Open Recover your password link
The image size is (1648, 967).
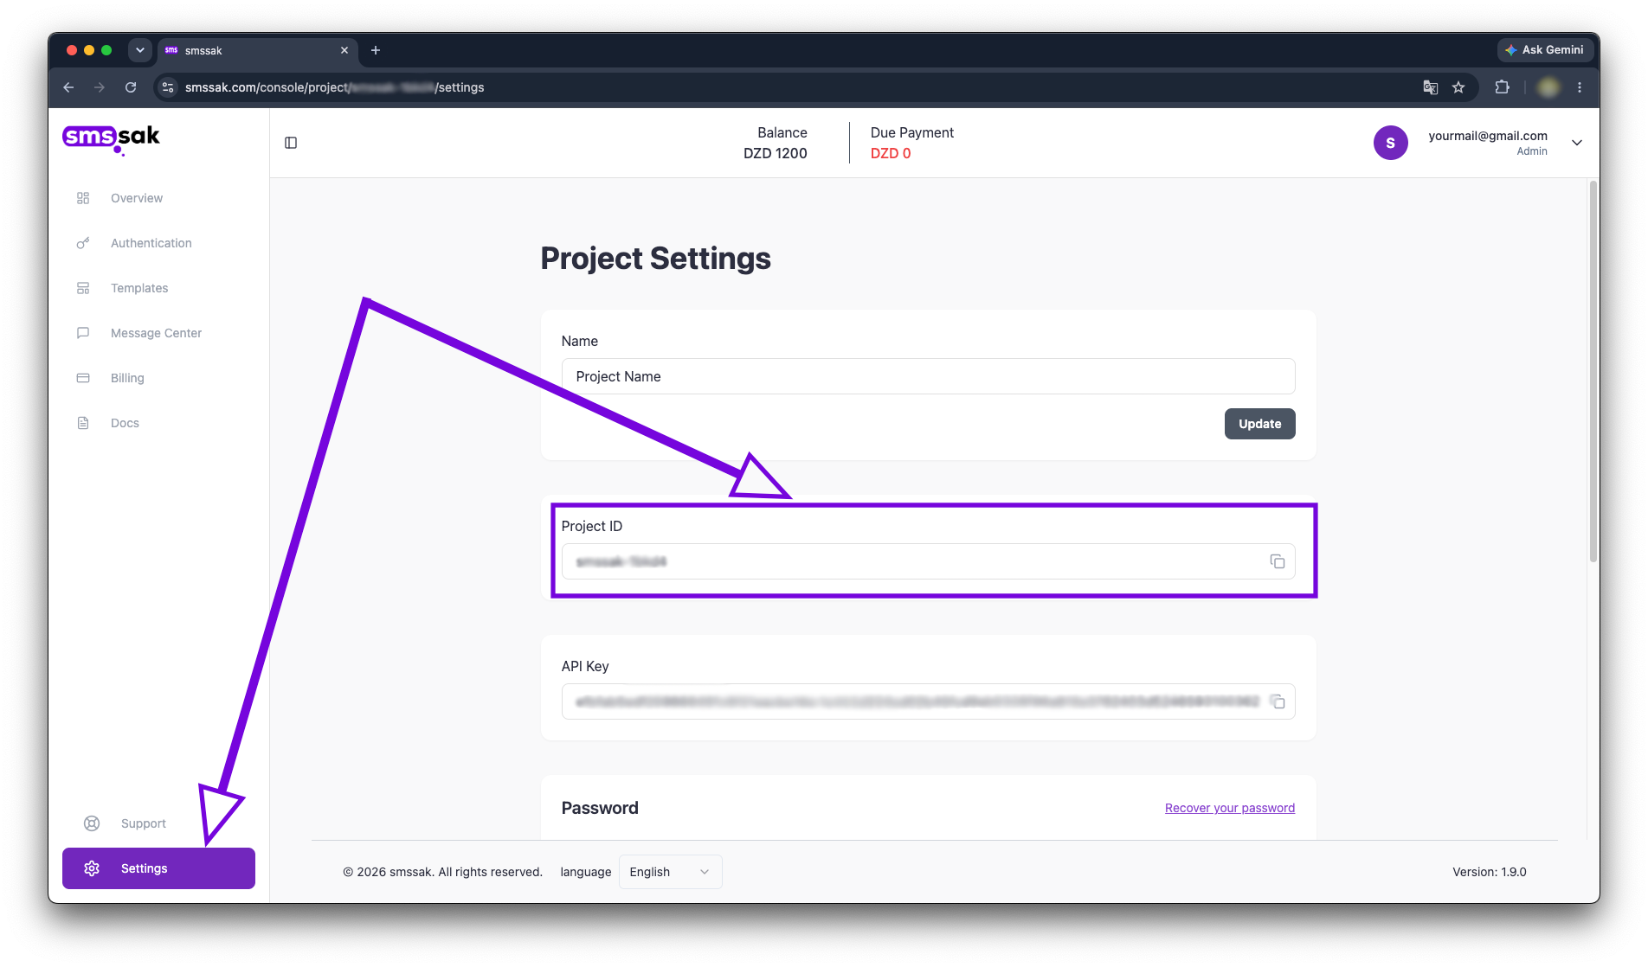(x=1230, y=808)
